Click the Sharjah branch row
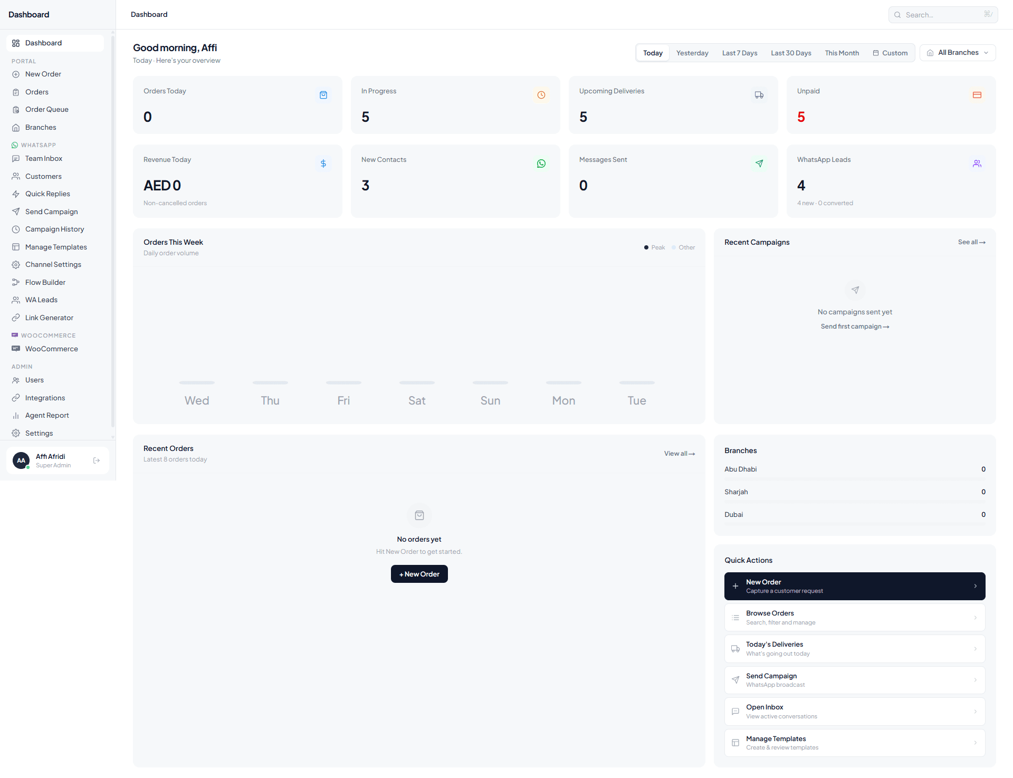The image size is (1013, 778). click(x=855, y=492)
